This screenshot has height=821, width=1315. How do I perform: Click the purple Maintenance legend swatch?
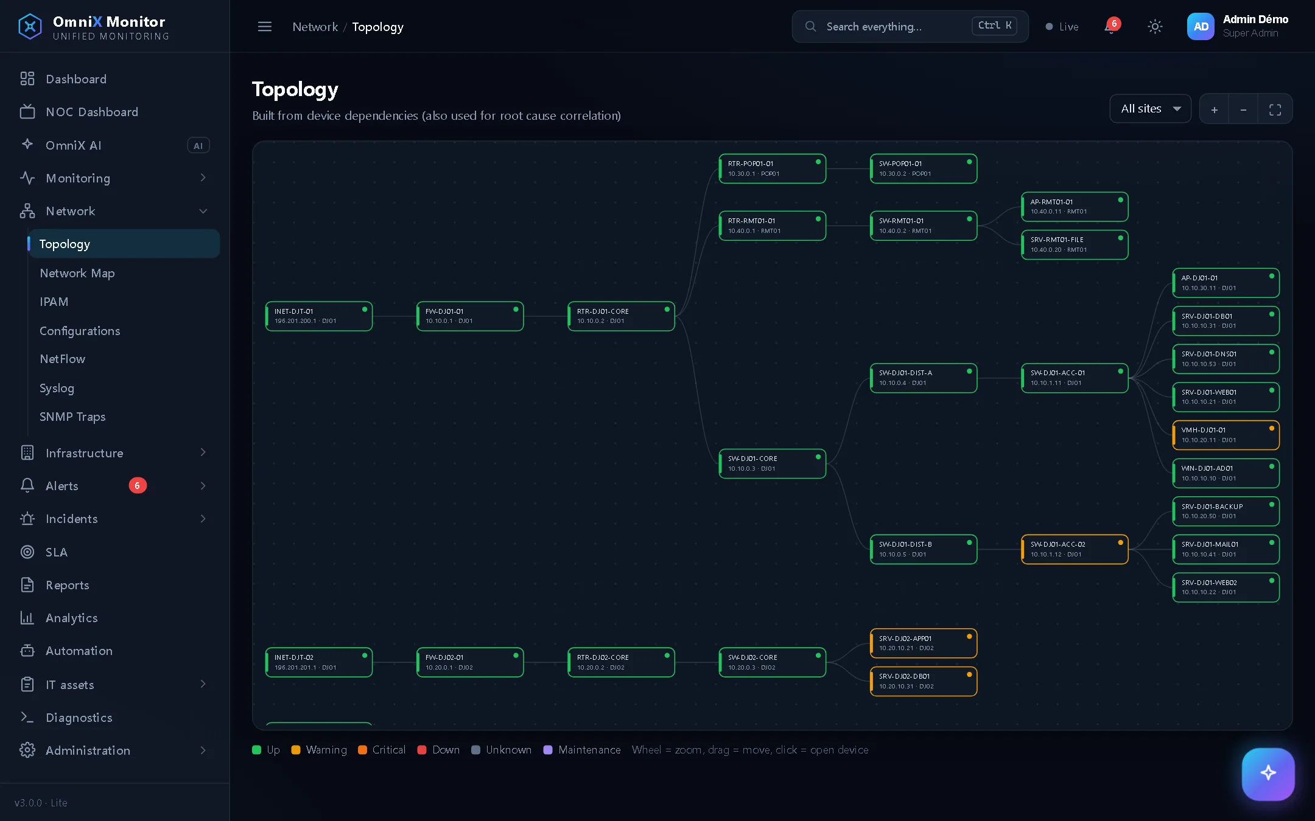(548, 750)
